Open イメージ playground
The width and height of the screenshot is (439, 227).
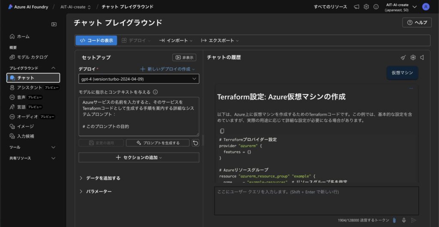22,127
